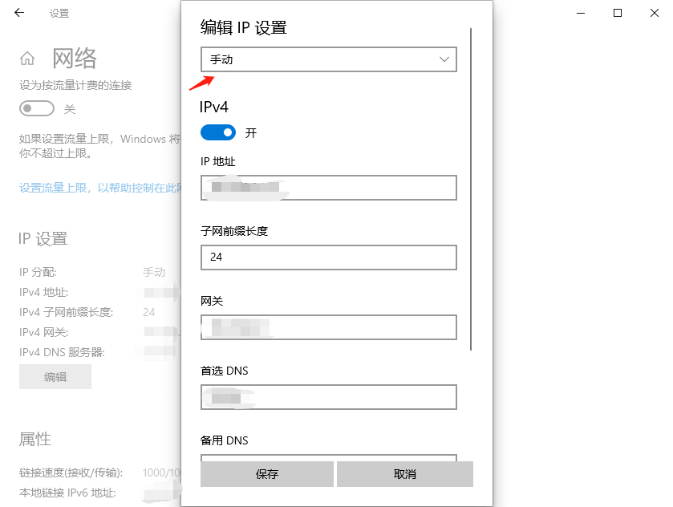Click inside the IP 地址 field
The image size is (673, 507).
point(328,188)
